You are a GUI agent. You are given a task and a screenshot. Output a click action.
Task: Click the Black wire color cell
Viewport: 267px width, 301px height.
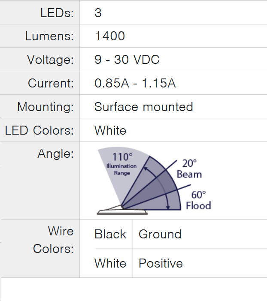pyautogui.click(x=110, y=234)
